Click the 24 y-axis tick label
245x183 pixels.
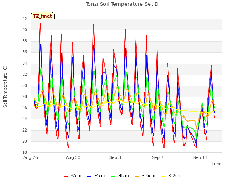(x=24, y=119)
